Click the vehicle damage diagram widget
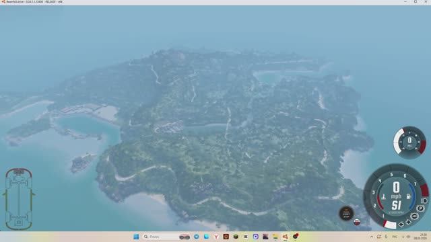This screenshot has height=242, width=431. coord(19,199)
